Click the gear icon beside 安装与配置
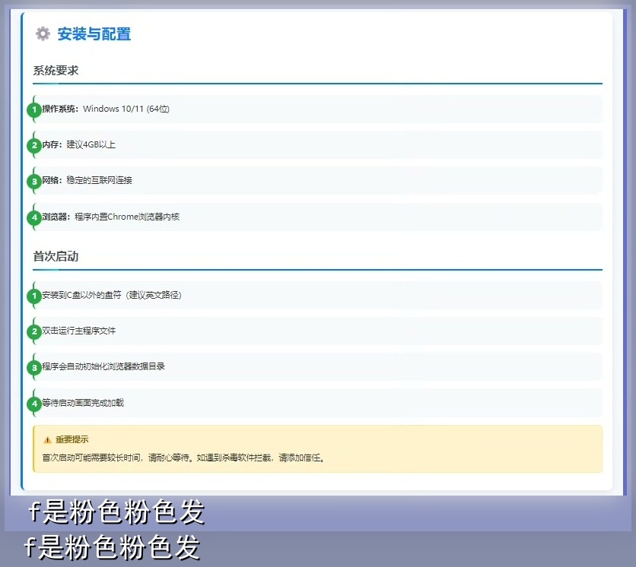The image size is (636, 567). 43,33
